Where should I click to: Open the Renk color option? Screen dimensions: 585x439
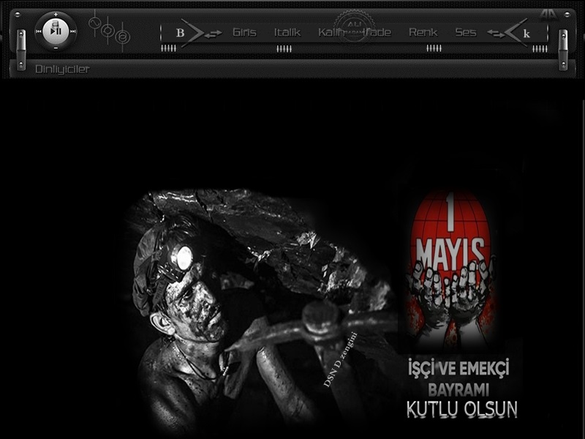(423, 32)
